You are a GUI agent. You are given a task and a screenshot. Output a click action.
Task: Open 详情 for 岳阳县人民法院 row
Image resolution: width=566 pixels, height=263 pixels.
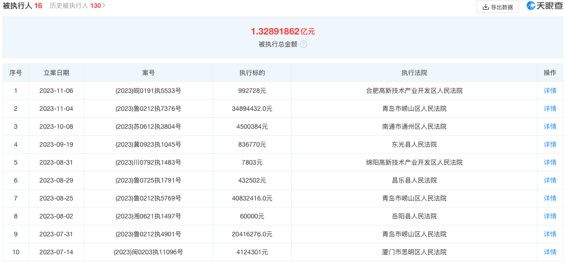(x=550, y=217)
